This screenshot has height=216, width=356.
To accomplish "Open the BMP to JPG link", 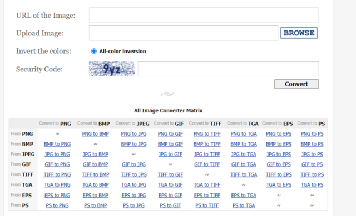I will pos(133,144).
